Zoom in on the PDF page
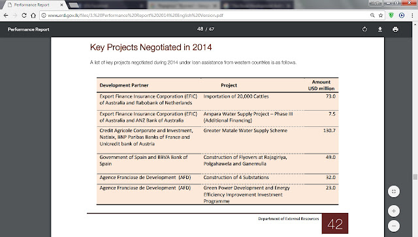This screenshot has height=237, width=418. coord(394,211)
